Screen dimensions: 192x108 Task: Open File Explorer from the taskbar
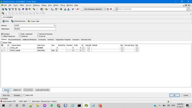(38, 105)
